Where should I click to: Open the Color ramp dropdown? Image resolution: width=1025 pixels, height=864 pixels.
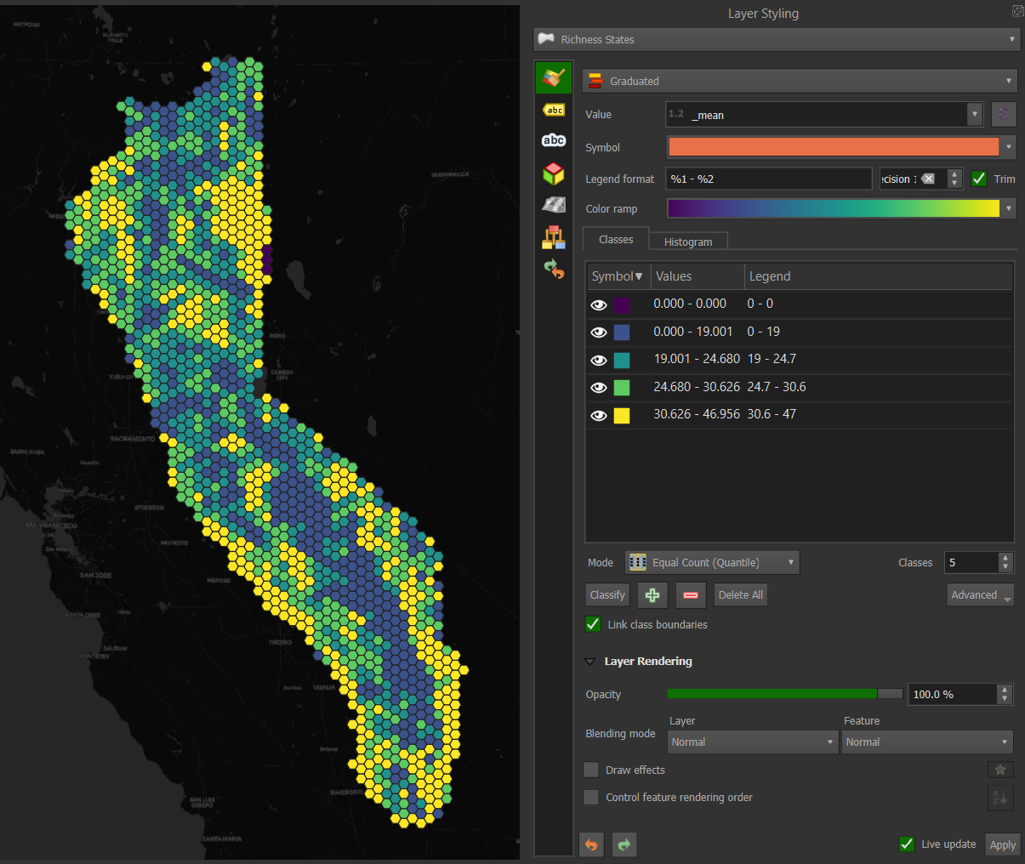click(1009, 208)
